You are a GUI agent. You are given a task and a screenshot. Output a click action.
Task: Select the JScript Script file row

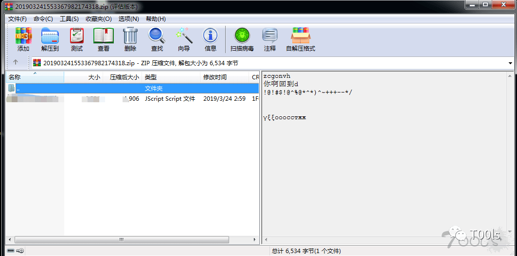(133, 99)
